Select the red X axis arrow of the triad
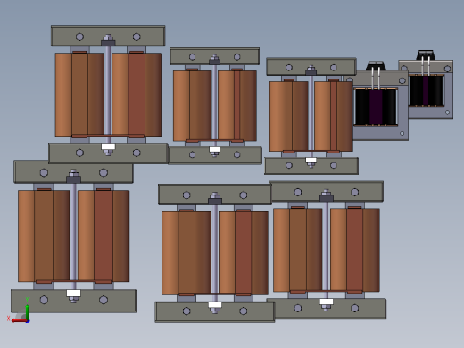Viewport: 464px width, 348px height. (x=19, y=320)
